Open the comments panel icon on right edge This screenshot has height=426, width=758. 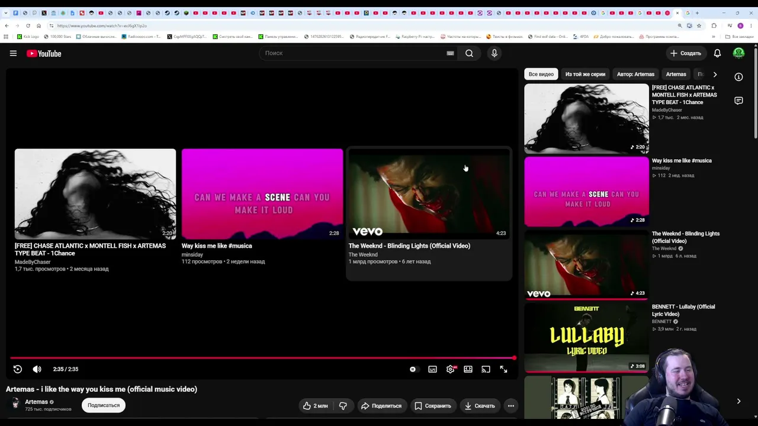[x=738, y=101]
